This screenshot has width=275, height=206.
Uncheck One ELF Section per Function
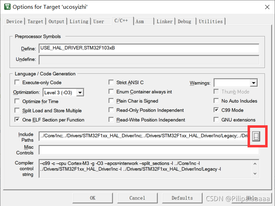tap(17, 120)
